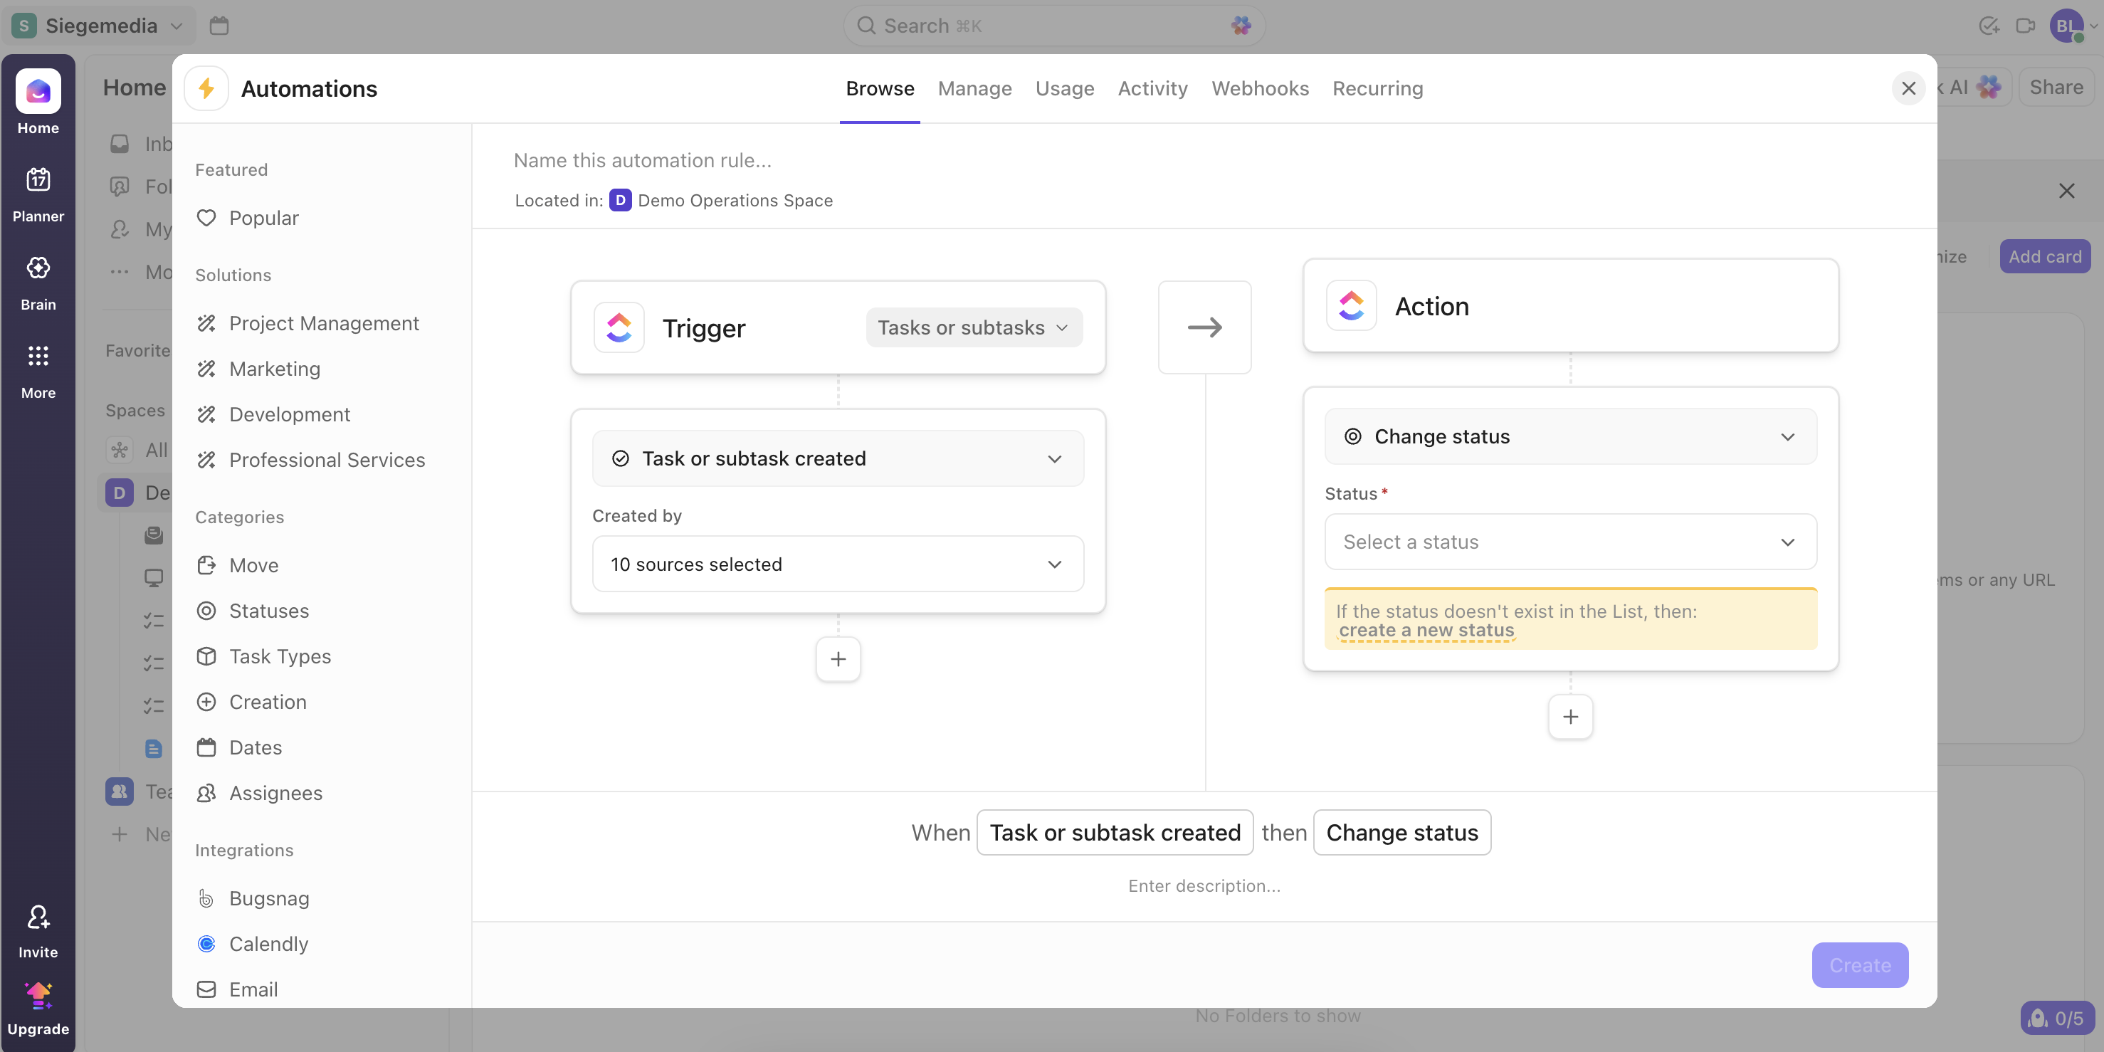
Task: Click the create a new status link
Action: coord(1426,629)
